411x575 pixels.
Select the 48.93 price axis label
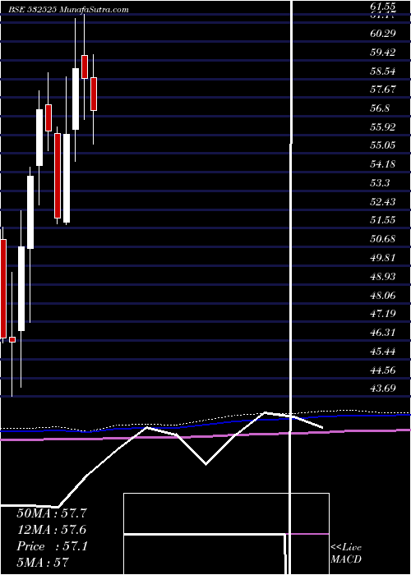[x=383, y=277]
